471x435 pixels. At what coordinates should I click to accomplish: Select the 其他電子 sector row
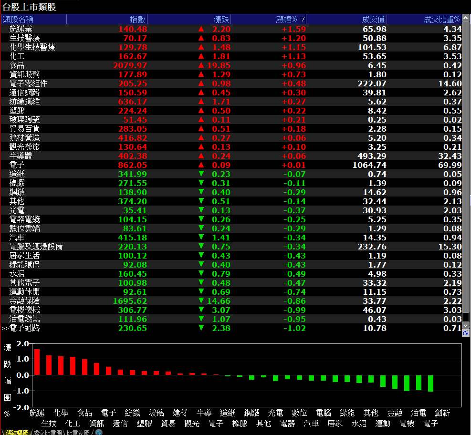click(231, 283)
